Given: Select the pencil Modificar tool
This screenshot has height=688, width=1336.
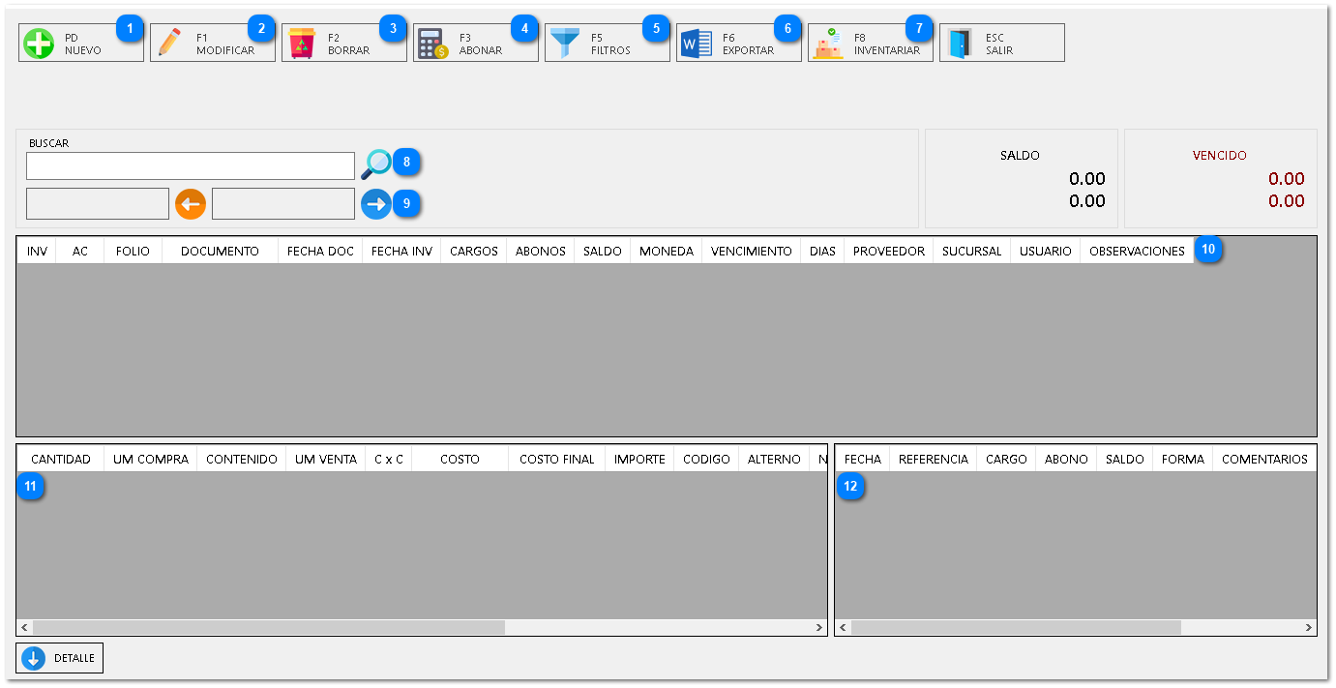Looking at the screenshot, I should click(x=170, y=44).
